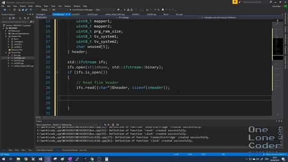This screenshot has width=288, height=162.
Task: Switch to the olcNes_Video2_6502.cpp tab
Action: click(115, 14)
